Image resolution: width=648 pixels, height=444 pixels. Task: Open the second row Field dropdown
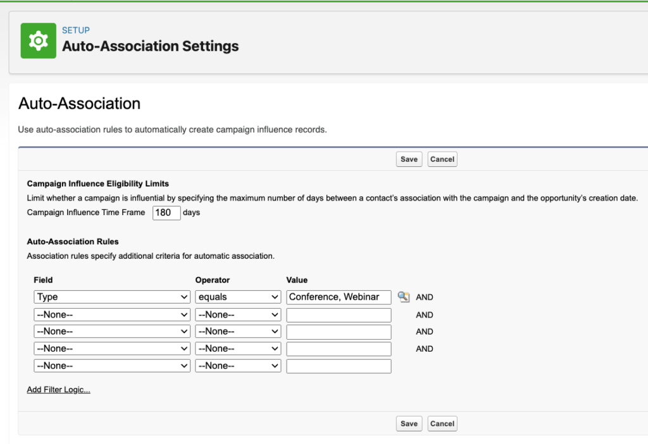tap(111, 314)
